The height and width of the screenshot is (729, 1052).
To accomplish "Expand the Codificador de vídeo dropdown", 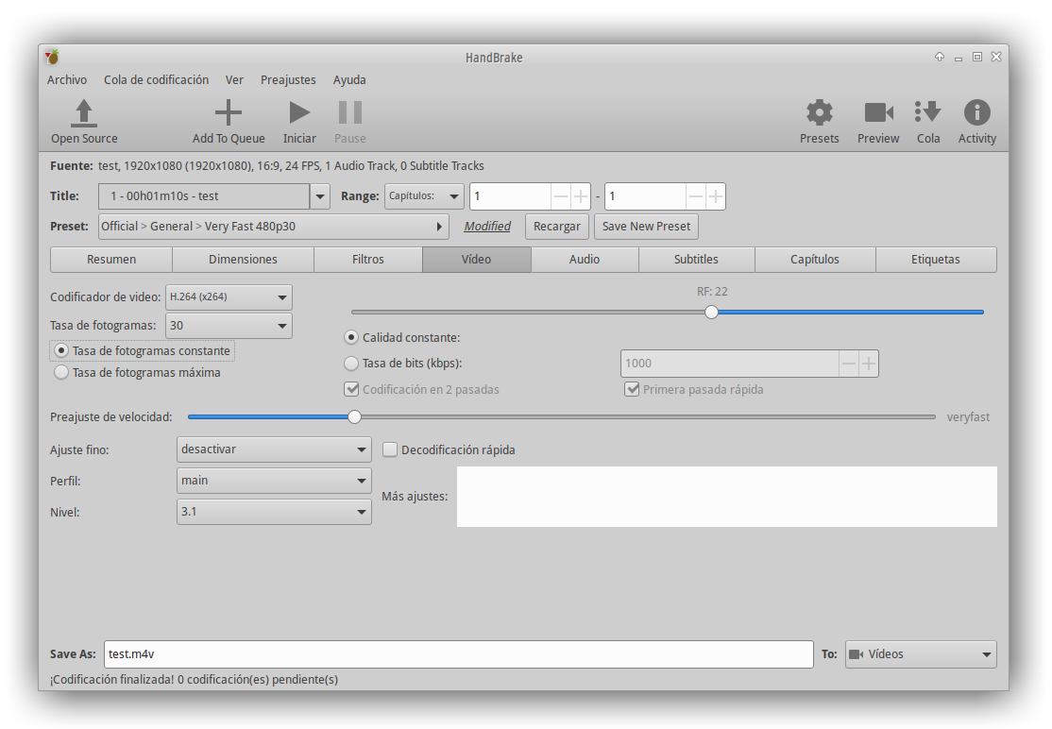I will [229, 297].
